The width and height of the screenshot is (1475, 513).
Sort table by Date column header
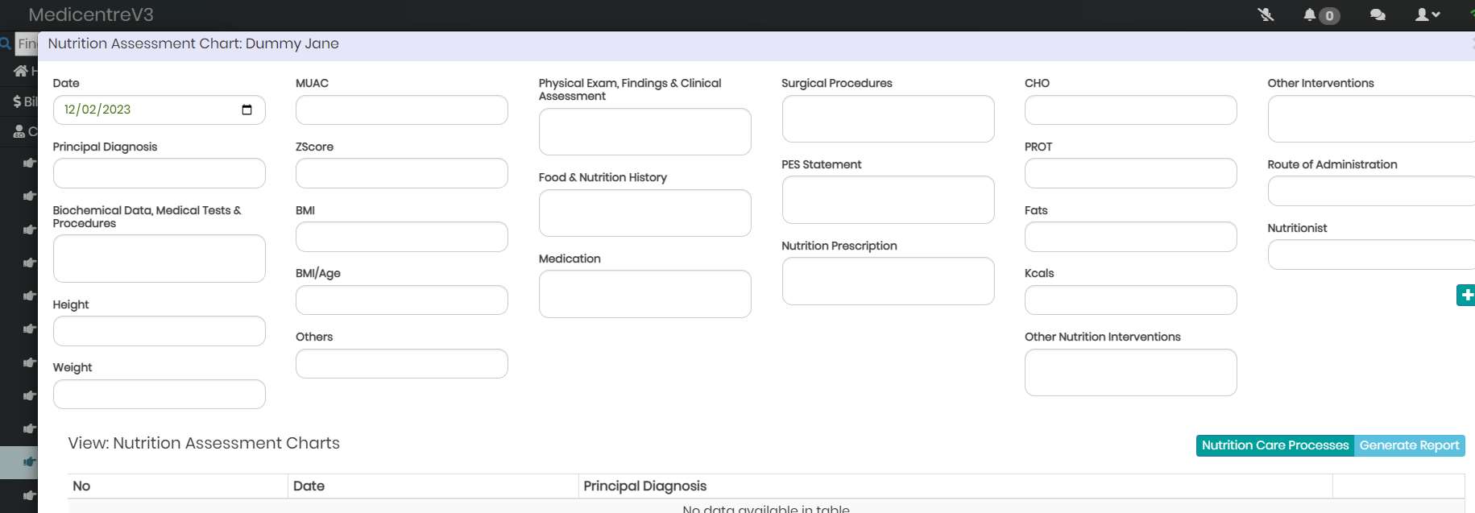click(309, 486)
